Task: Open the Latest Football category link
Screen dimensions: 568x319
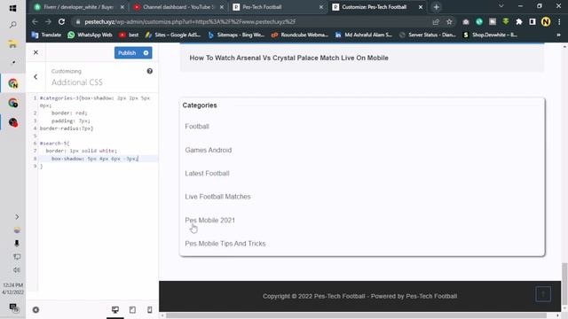Action: pos(207,174)
